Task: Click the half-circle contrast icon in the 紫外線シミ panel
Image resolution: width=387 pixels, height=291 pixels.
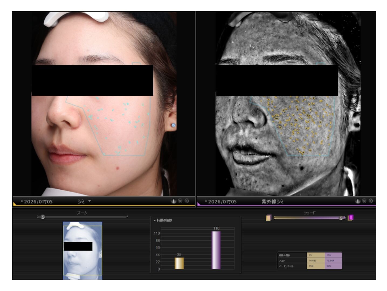Action: 358,201
